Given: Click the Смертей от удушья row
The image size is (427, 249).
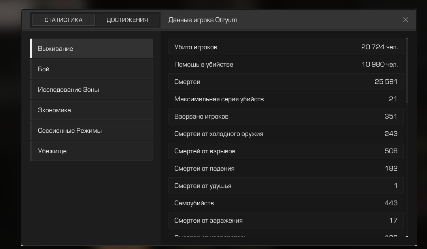Looking at the screenshot, I should [286, 186].
